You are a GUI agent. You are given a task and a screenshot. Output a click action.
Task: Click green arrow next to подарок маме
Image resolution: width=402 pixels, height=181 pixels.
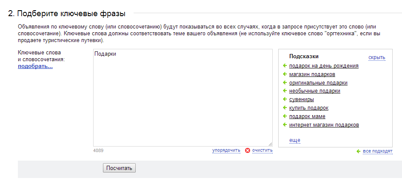(285, 116)
